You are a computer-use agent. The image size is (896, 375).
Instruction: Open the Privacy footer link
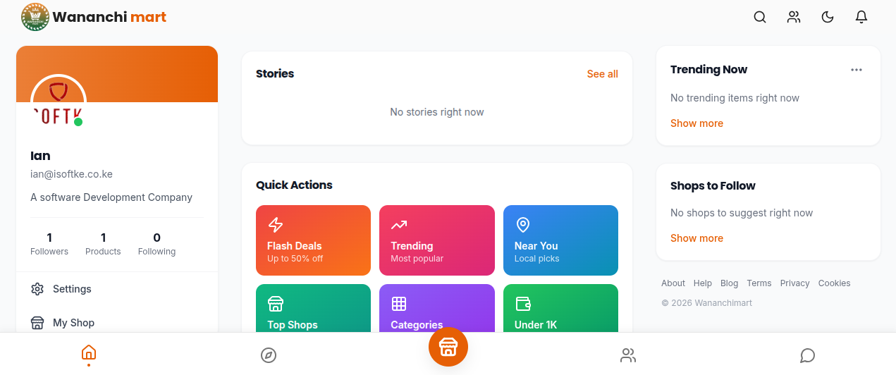794,283
